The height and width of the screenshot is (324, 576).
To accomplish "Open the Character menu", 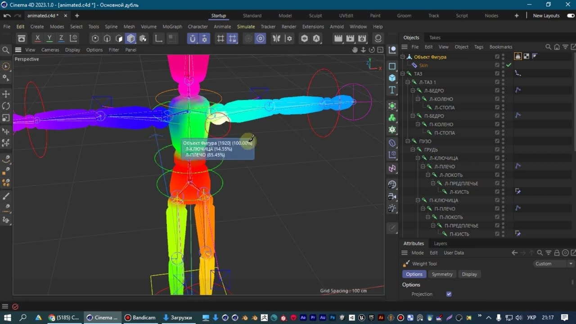I will click(x=198, y=27).
